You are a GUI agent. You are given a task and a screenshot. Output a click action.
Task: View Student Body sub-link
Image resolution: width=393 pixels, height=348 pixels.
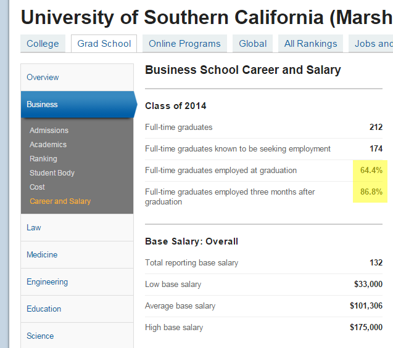[x=52, y=173]
